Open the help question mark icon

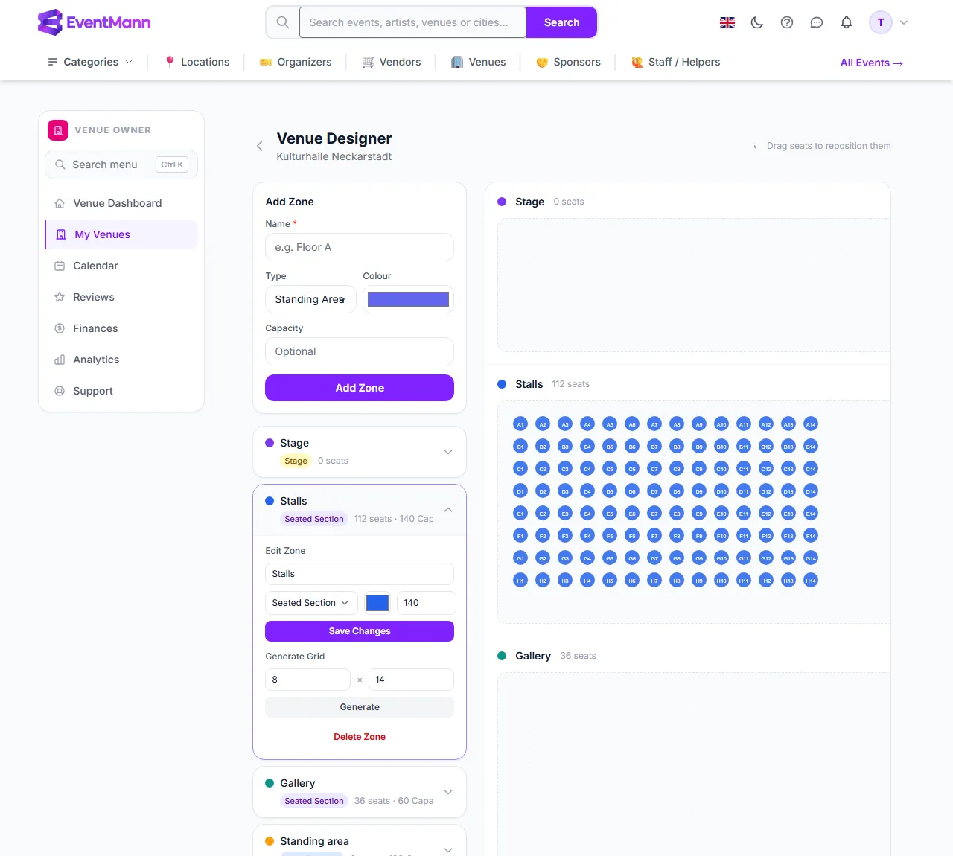click(x=787, y=22)
